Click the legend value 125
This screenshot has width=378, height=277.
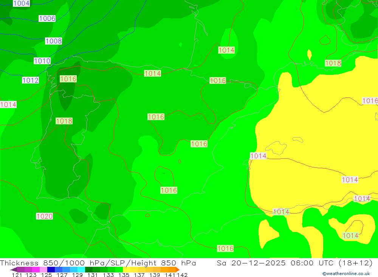46,275
